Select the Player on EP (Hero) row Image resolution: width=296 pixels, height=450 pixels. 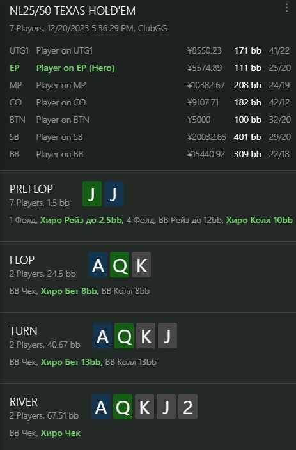coord(150,68)
